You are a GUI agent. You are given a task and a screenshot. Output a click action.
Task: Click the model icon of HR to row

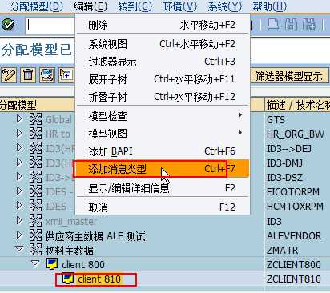(x=35, y=134)
